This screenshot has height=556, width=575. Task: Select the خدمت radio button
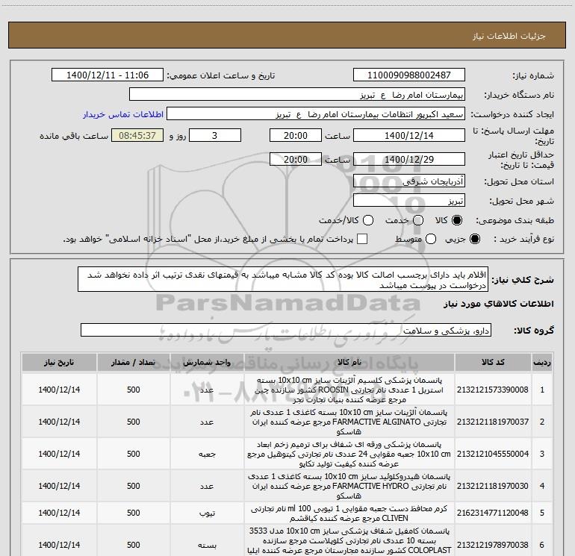pyautogui.click(x=418, y=220)
